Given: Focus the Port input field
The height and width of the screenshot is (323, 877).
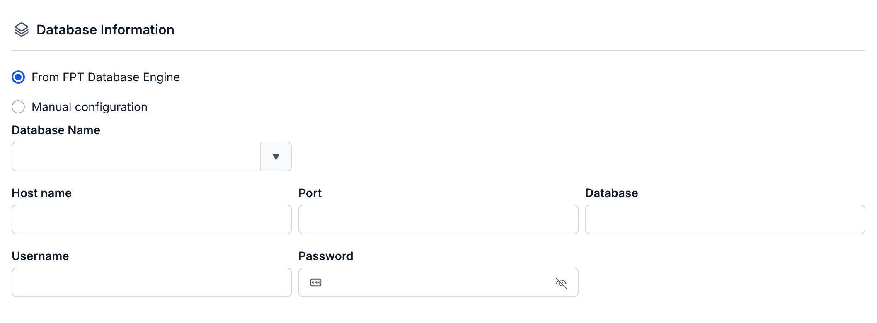Looking at the screenshot, I should coord(438,219).
